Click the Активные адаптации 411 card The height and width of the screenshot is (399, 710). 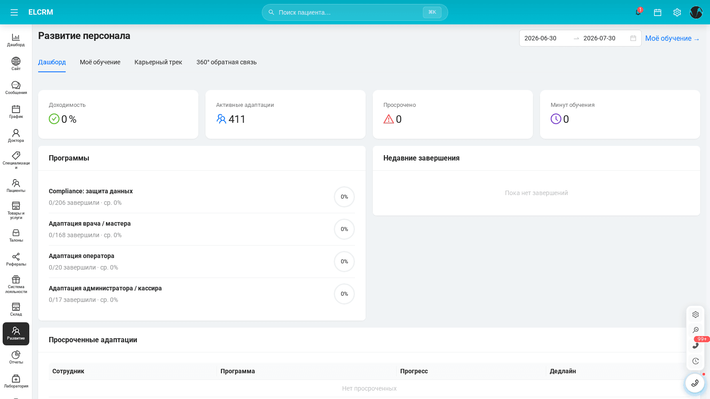285,114
